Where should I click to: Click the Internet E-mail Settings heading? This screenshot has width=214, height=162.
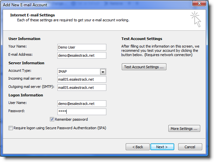32,15
